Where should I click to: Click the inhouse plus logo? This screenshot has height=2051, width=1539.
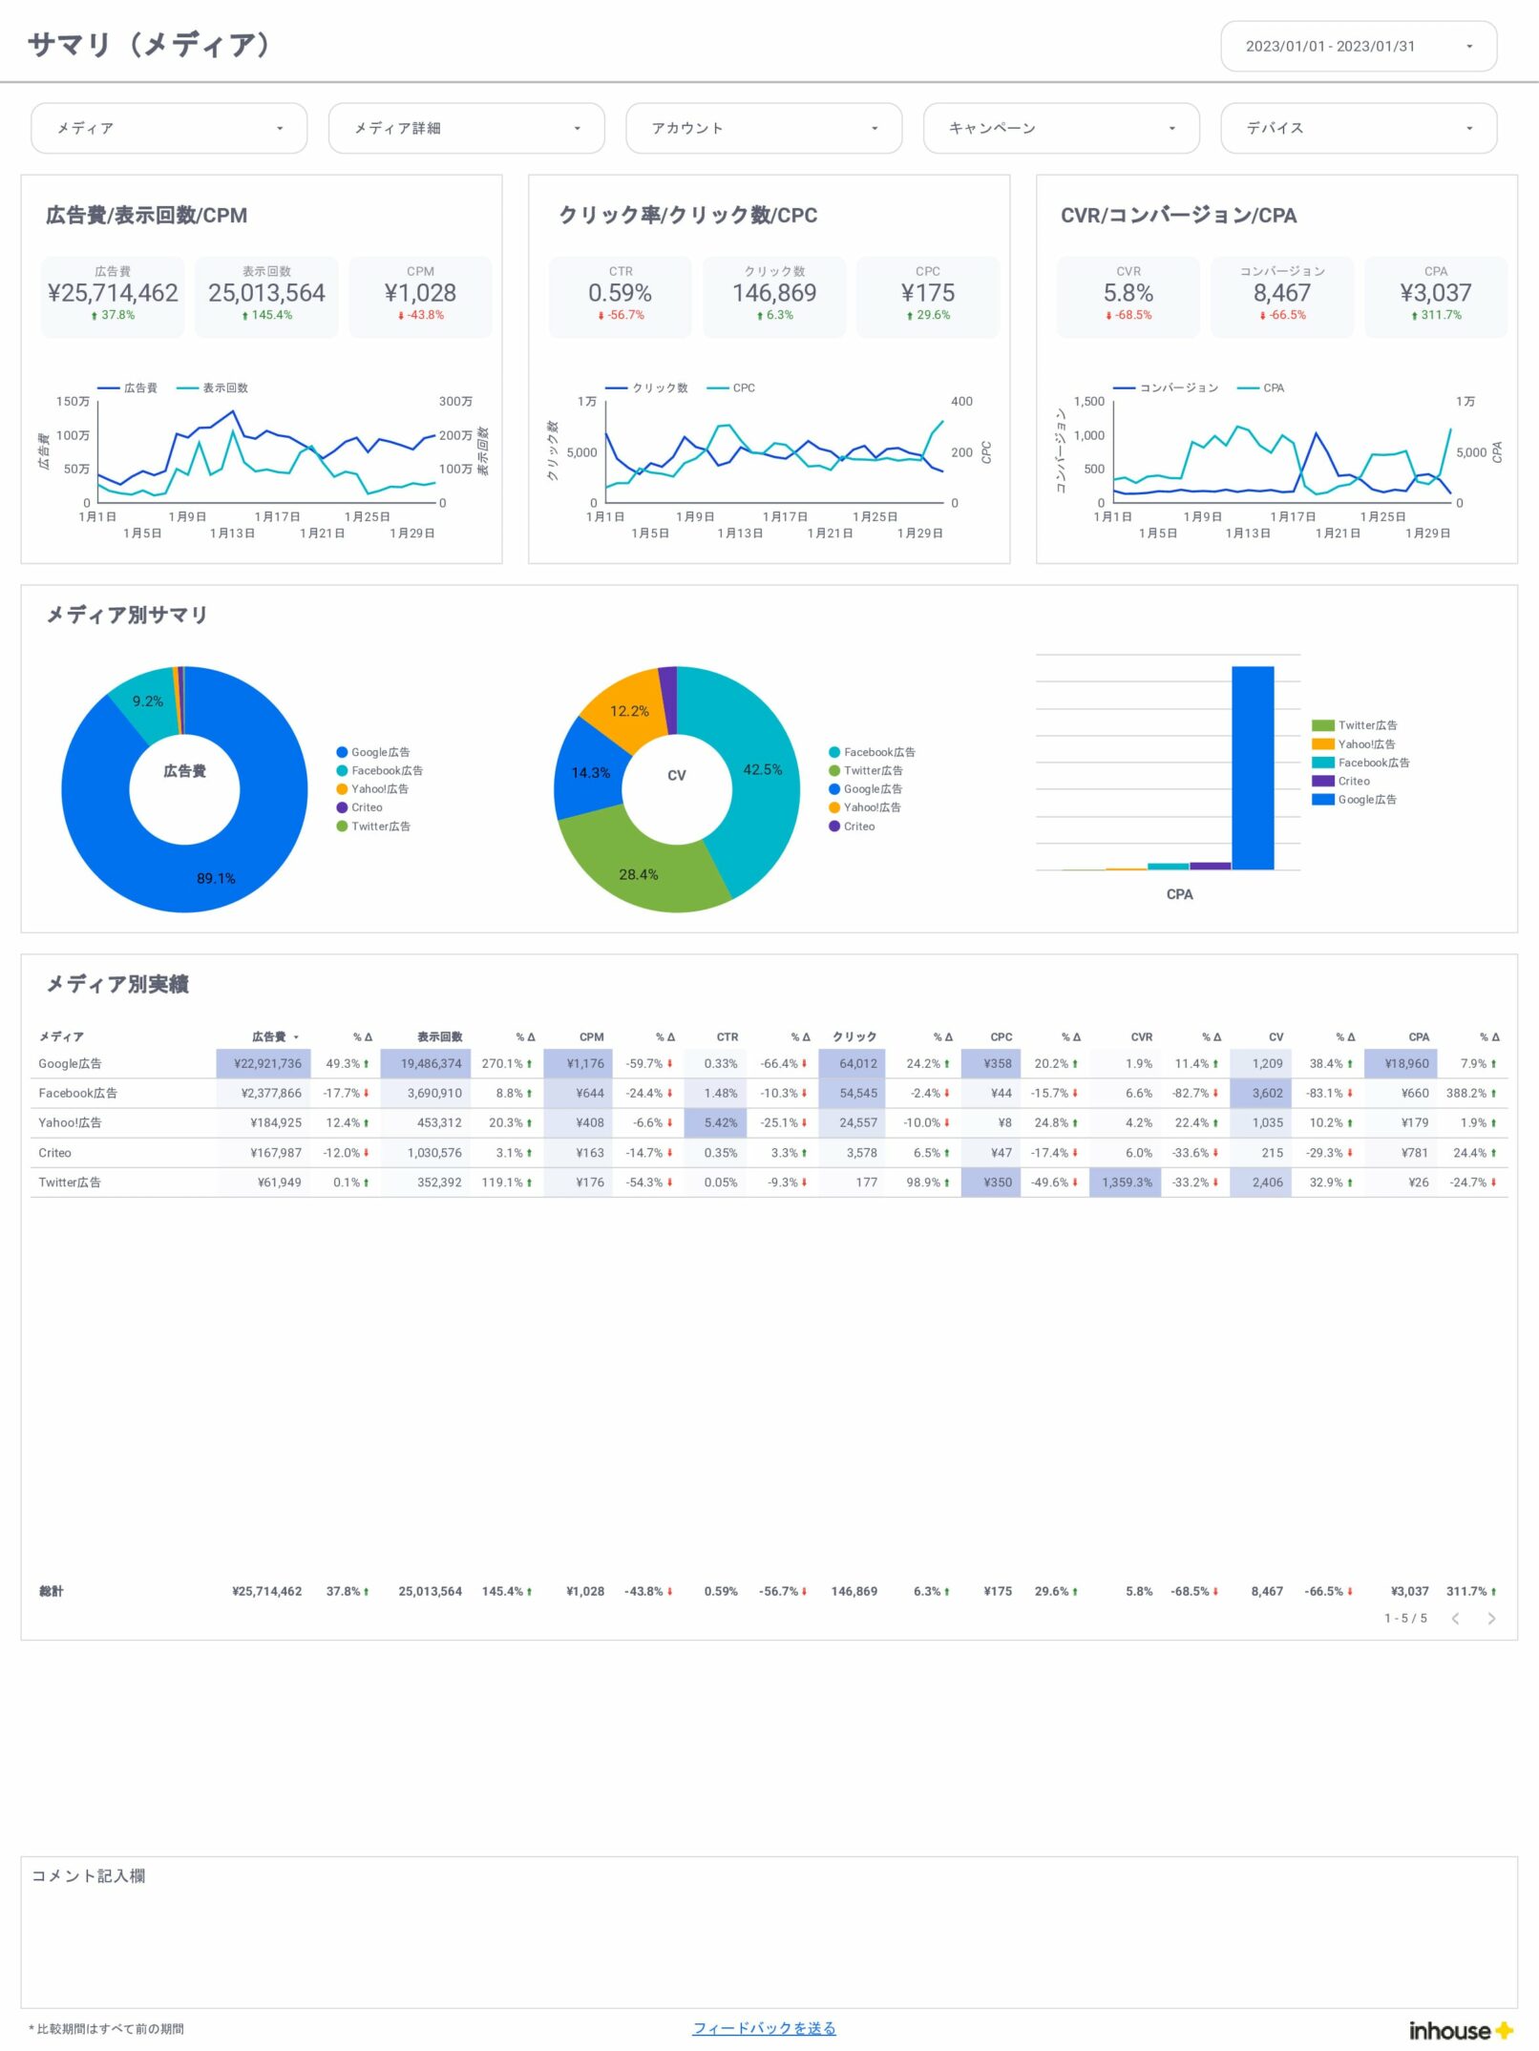pyautogui.click(x=1460, y=2030)
